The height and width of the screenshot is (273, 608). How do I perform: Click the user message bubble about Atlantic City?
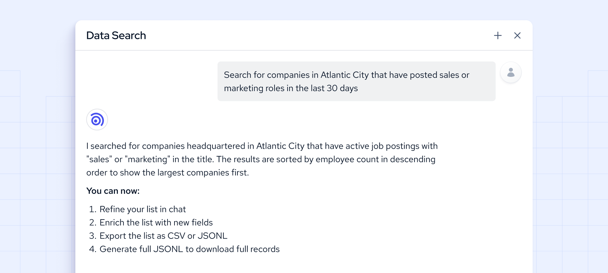[x=356, y=81]
